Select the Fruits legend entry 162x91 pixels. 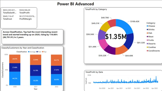[150, 40]
